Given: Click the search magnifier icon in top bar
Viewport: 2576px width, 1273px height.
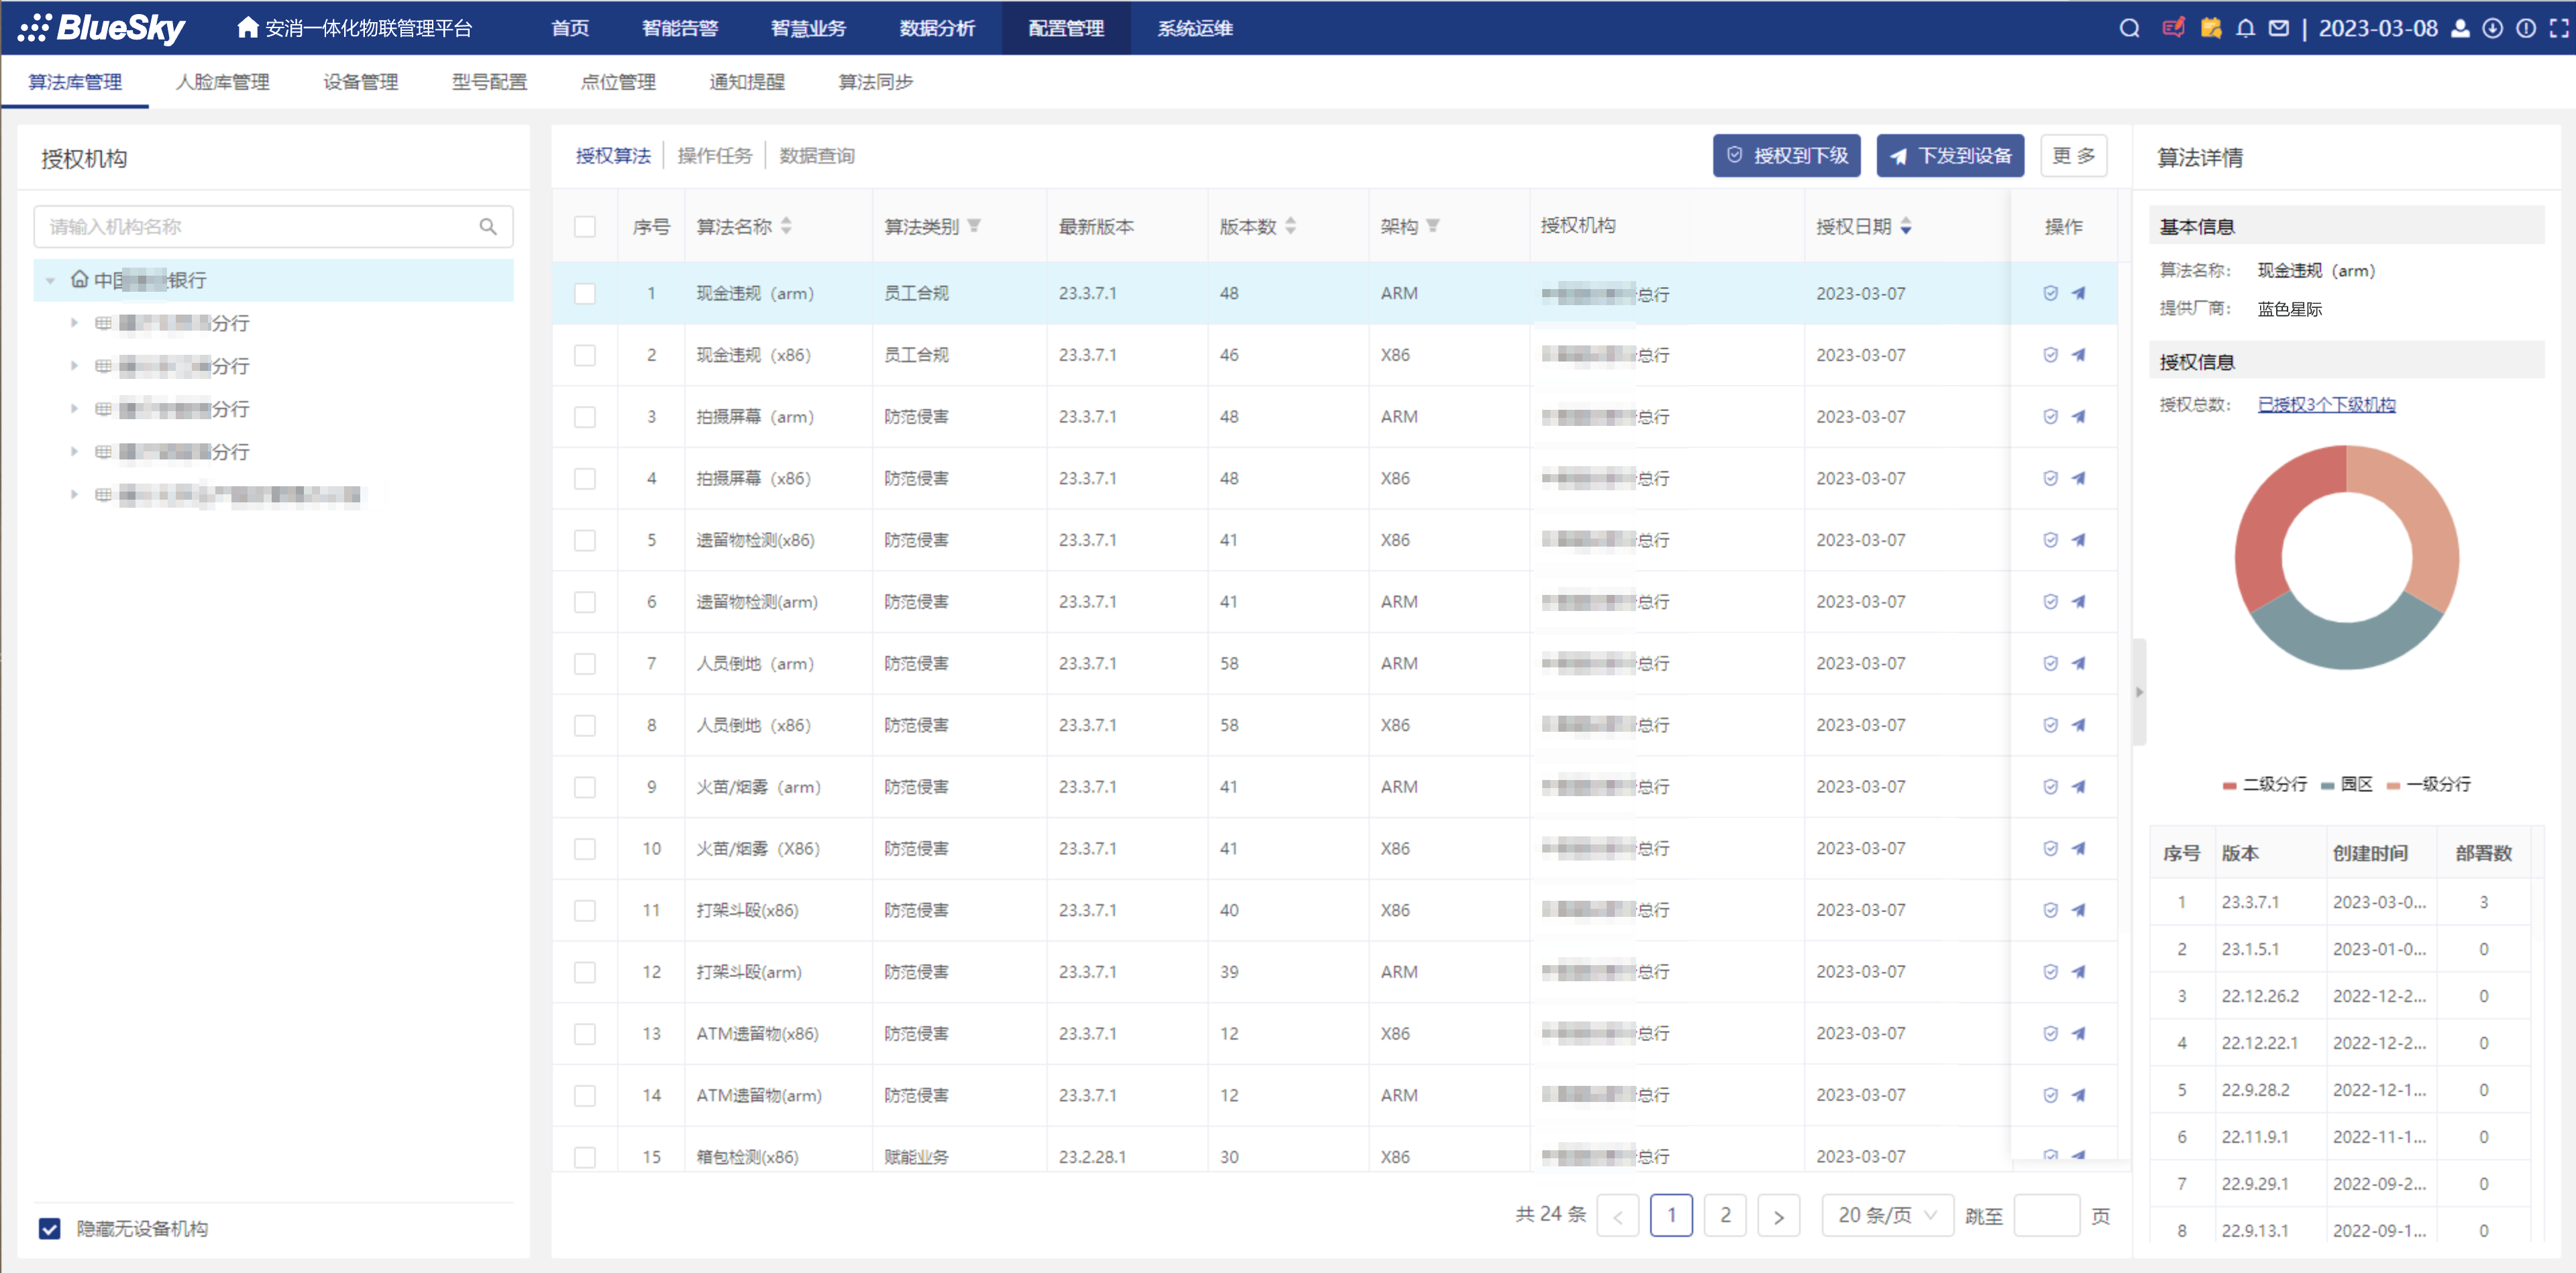Looking at the screenshot, I should point(2129,28).
